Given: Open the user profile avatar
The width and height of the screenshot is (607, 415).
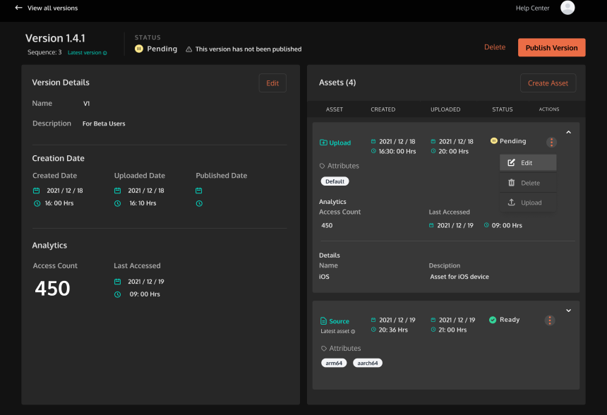Looking at the screenshot, I should [x=567, y=8].
